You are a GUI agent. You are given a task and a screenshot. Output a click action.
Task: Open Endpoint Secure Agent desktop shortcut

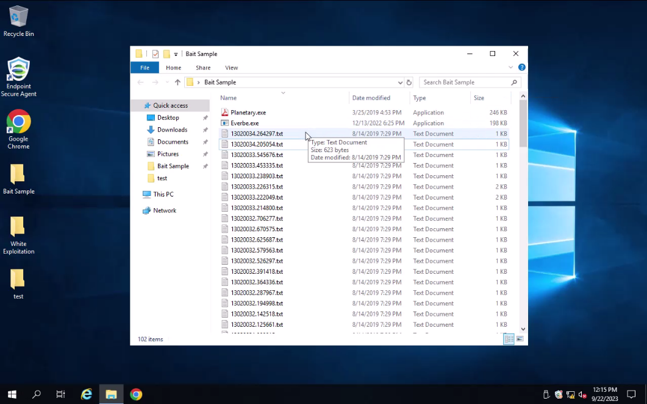(x=18, y=77)
